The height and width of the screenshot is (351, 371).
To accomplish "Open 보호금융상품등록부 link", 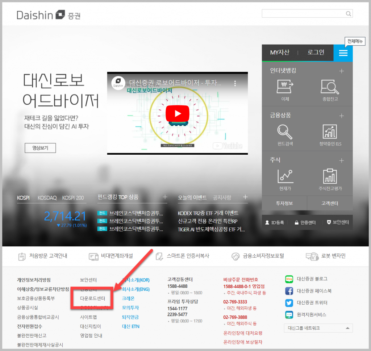I will (36, 298).
